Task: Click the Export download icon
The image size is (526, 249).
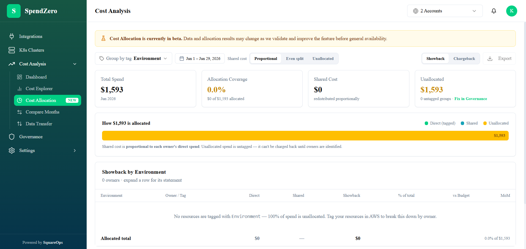Action: [490, 59]
